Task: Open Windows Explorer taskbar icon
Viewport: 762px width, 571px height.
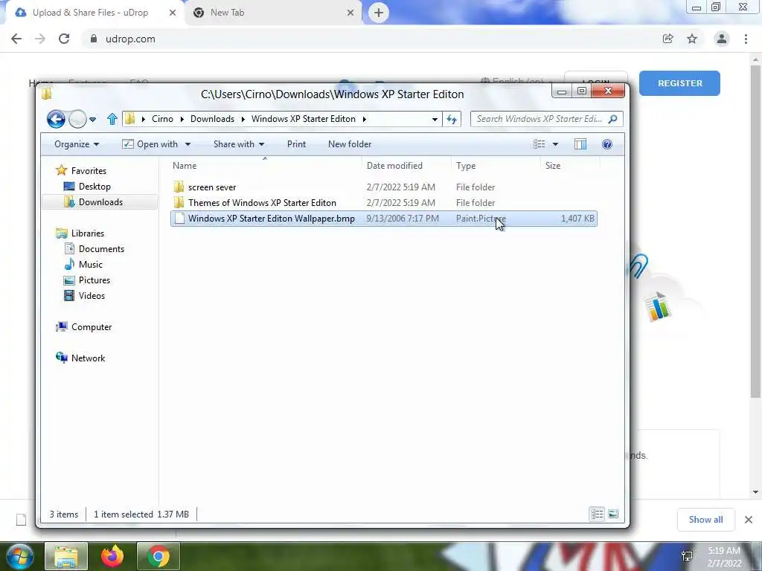Action: [x=66, y=556]
